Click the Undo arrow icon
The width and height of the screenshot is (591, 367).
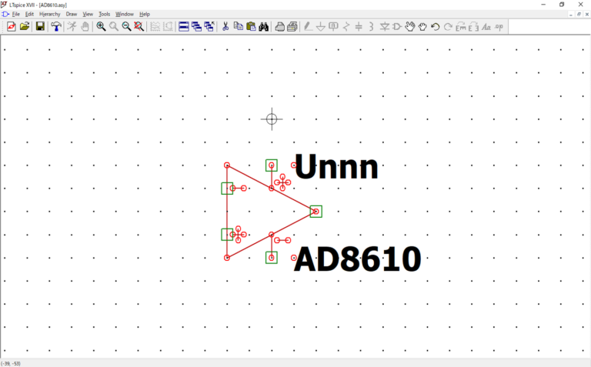(435, 26)
